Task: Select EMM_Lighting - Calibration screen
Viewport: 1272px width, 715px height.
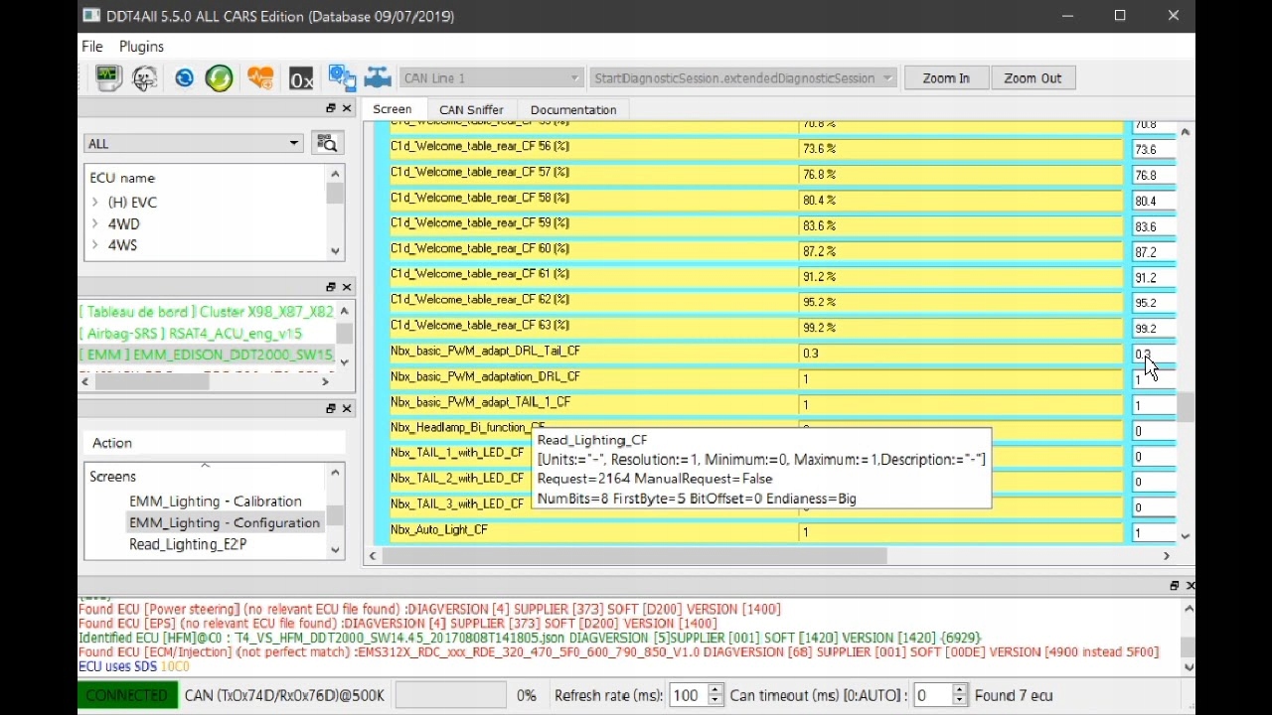Action: (x=215, y=501)
